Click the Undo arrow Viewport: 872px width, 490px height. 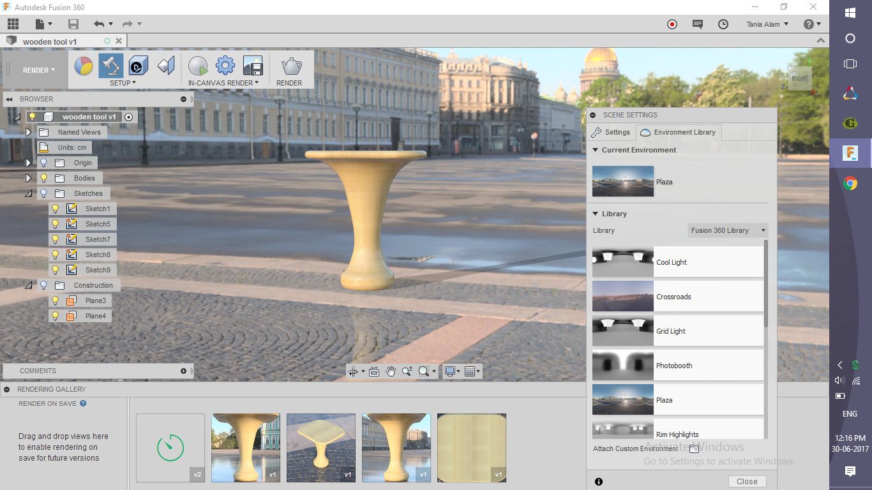pyautogui.click(x=99, y=24)
